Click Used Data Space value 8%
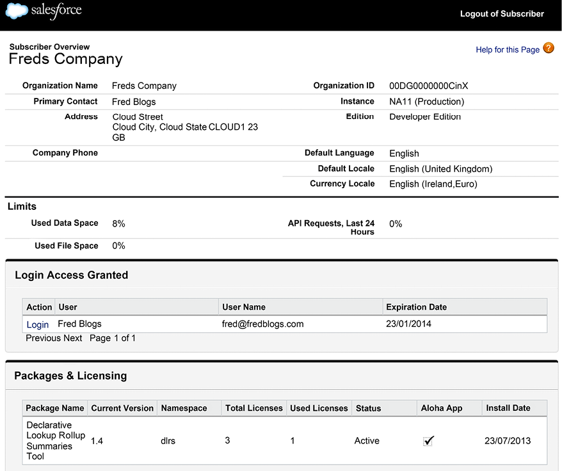 coord(118,224)
